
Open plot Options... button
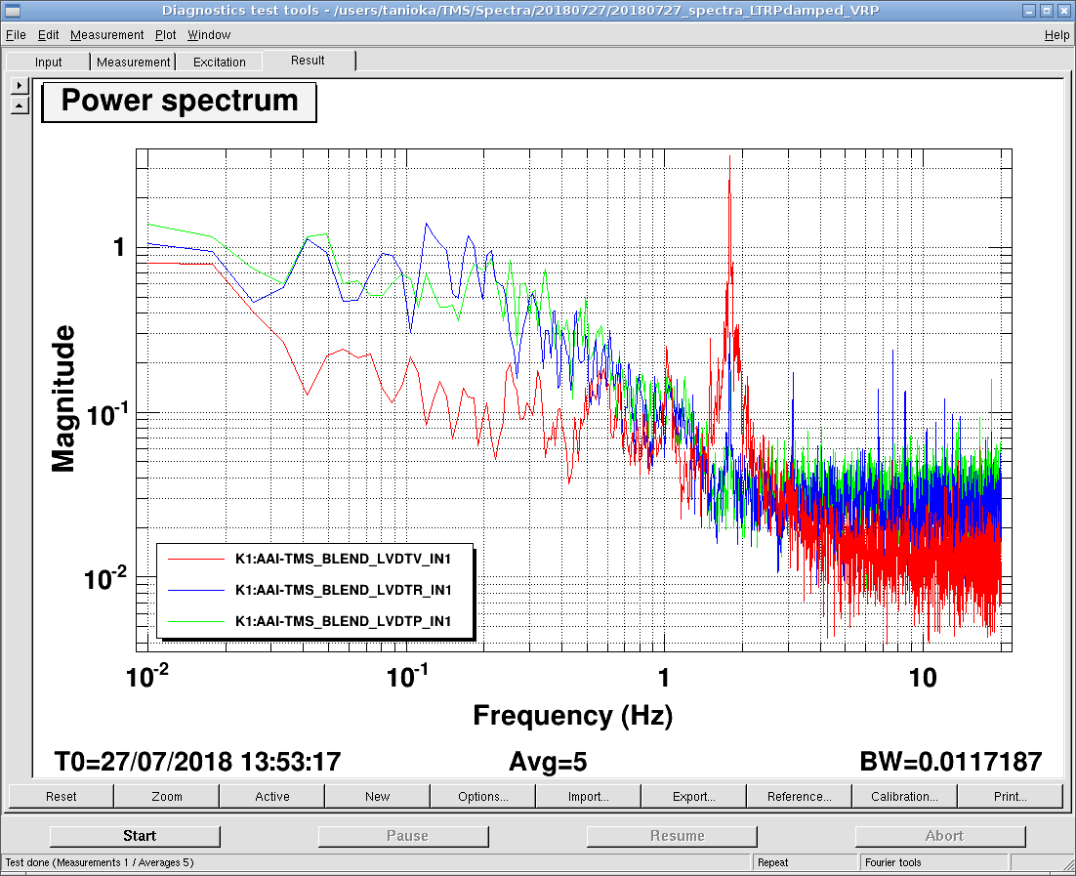[x=483, y=796]
